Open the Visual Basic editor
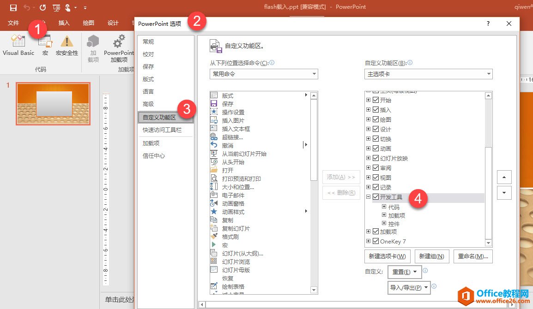Viewport: 533px width, 309px height. [x=18, y=45]
